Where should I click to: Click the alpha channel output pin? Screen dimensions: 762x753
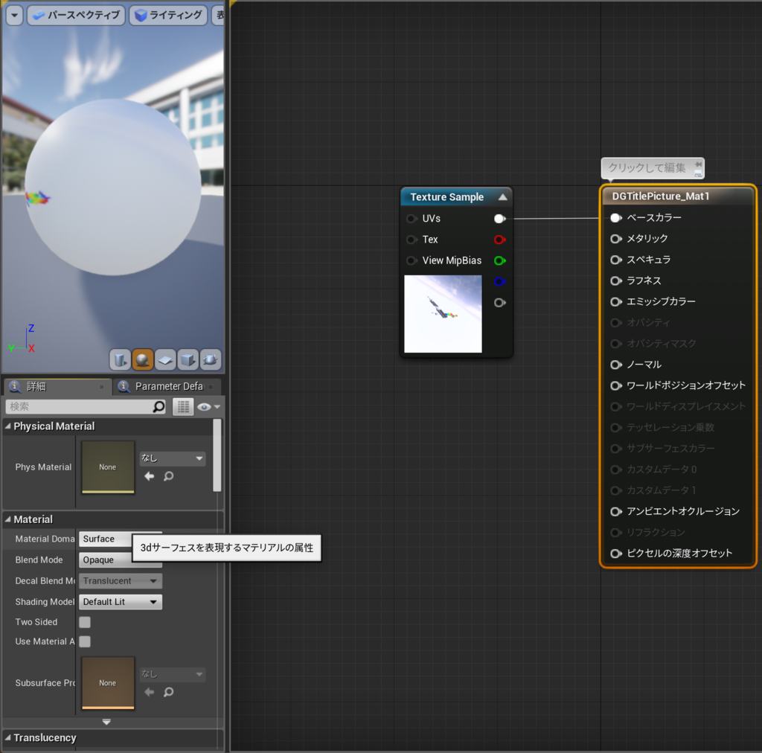[499, 303]
